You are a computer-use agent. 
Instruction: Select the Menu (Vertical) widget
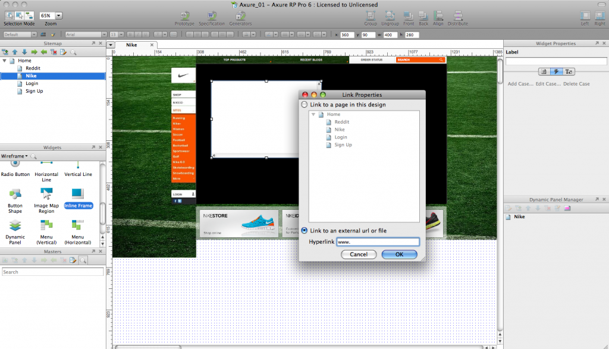[x=46, y=232]
